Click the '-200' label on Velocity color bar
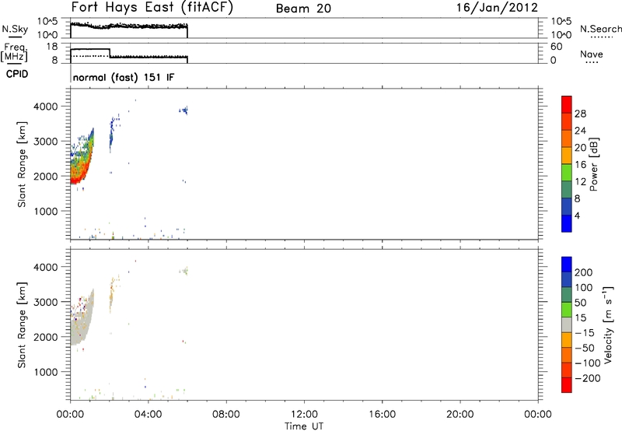 coord(588,378)
